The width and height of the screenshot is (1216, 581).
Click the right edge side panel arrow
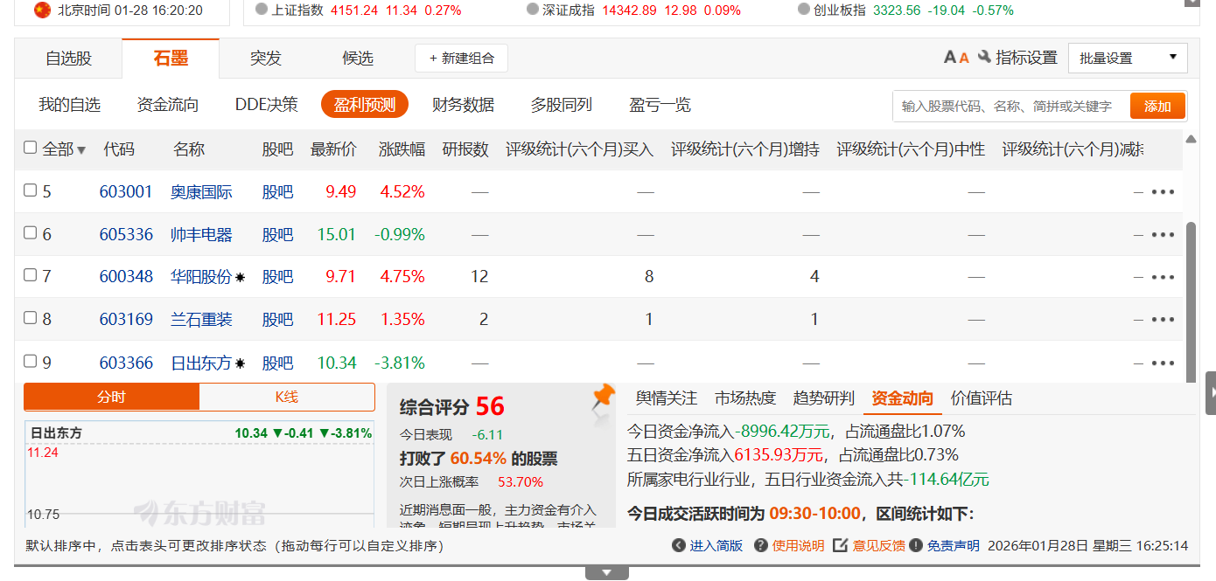[x=1211, y=392]
